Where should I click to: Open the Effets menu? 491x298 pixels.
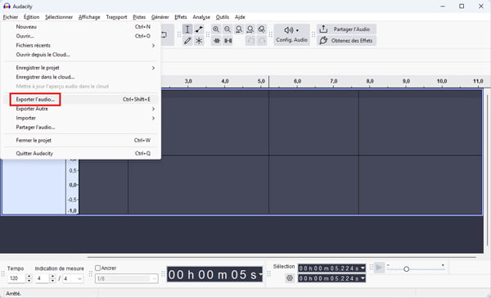[181, 17]
